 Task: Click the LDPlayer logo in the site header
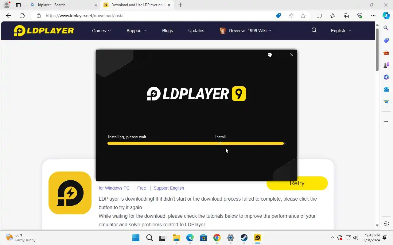44,31
